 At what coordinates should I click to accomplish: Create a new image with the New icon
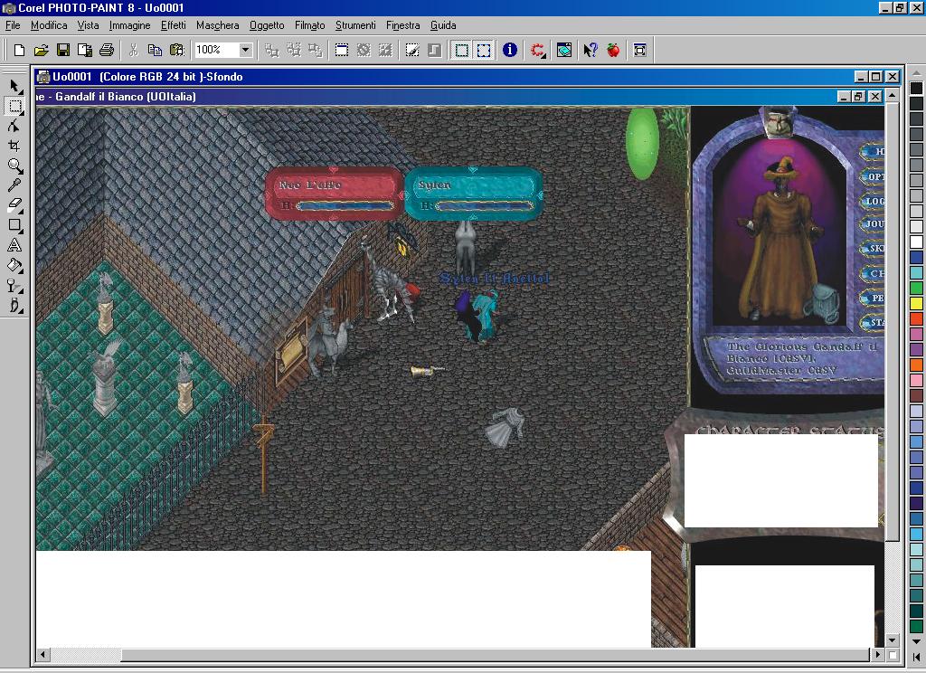19,51
